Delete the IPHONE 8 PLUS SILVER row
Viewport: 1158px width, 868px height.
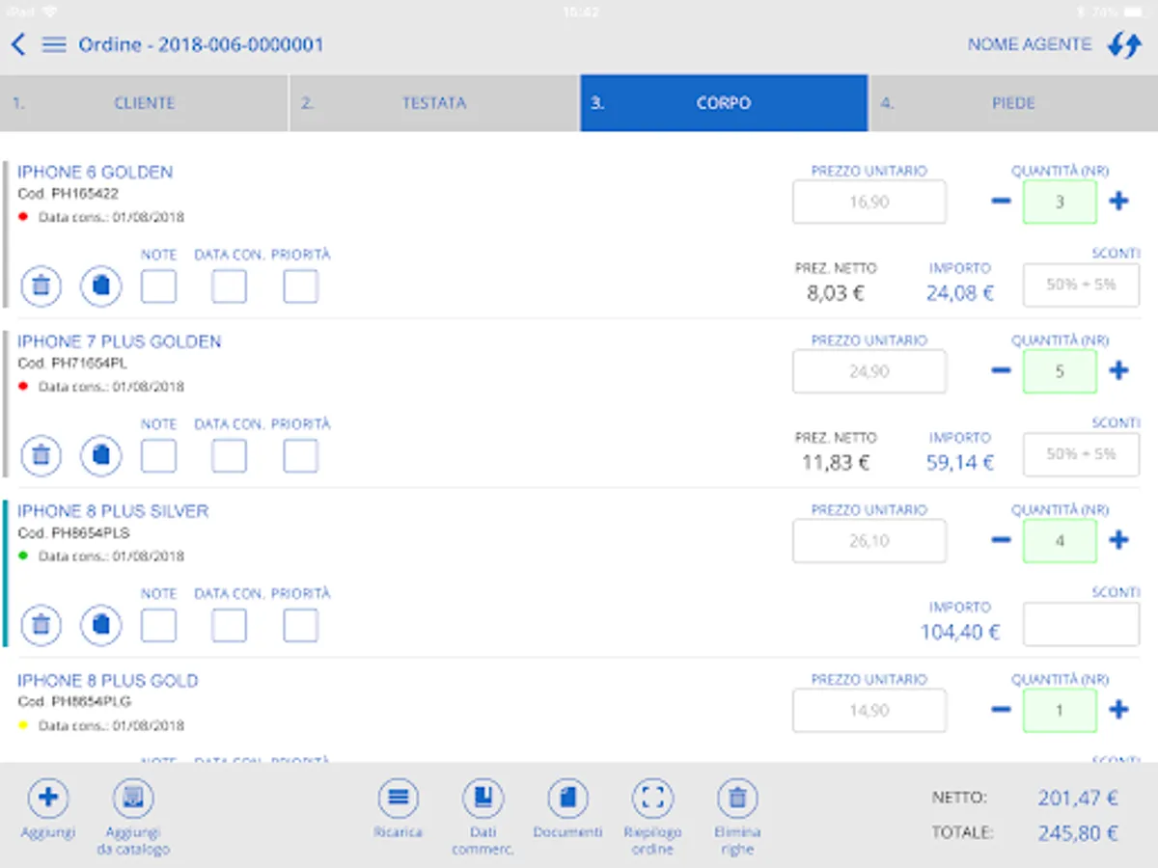click(x=41, y=625)
